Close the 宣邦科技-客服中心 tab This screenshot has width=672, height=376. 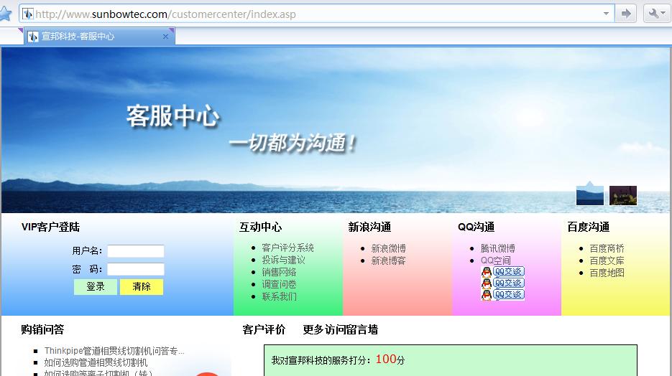click(165, 36)
